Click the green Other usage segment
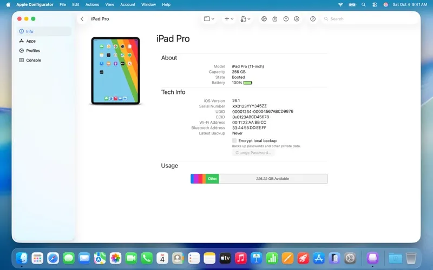This screenshot has width=433, height=270. coord(212,179)
